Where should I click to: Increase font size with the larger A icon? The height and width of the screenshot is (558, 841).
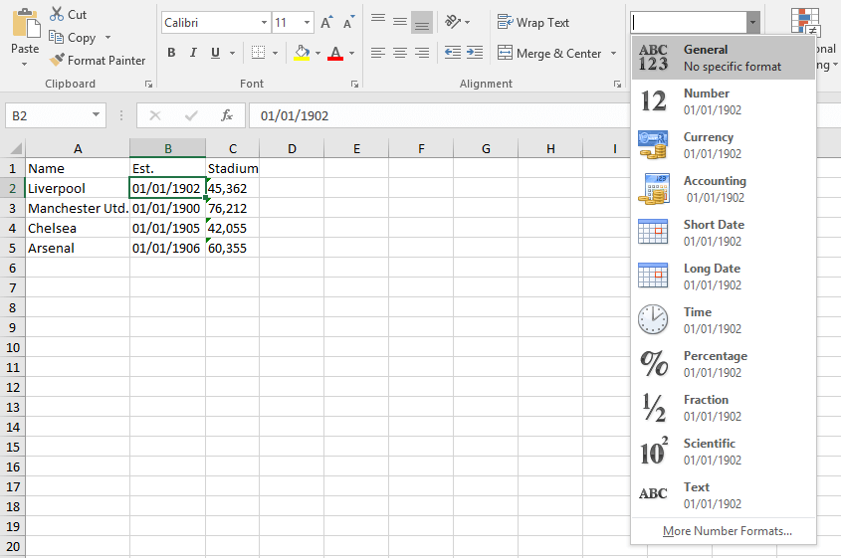coord(326,23)
